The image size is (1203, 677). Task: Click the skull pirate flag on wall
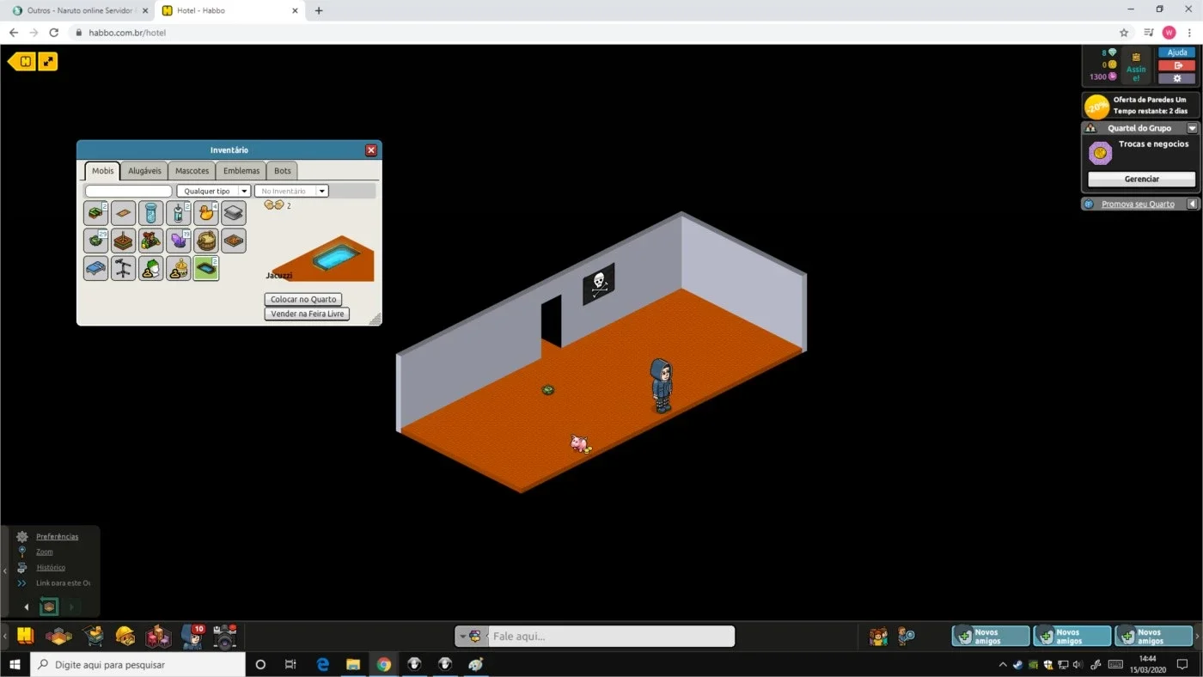pos(599,284)
